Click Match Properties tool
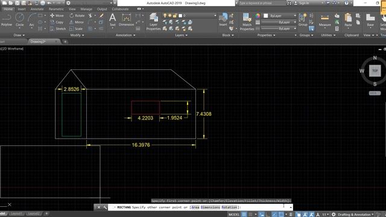 (247, 22)
